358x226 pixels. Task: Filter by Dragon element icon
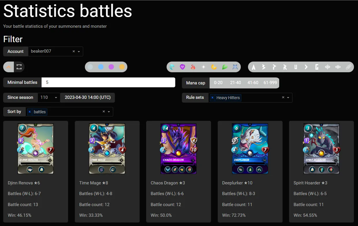pyautogui.click(x=214, y=67)
